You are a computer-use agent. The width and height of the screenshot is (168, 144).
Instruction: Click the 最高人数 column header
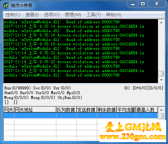[x=147, y=110]
